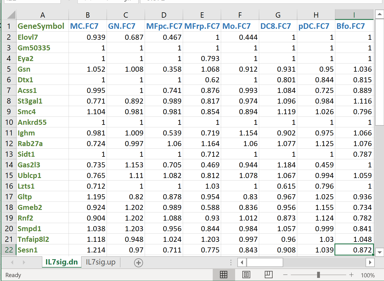The height and width of the screenshot is (281, 384).
Task: Select the Ublcp1 gene cell
Action: point(43,175)
